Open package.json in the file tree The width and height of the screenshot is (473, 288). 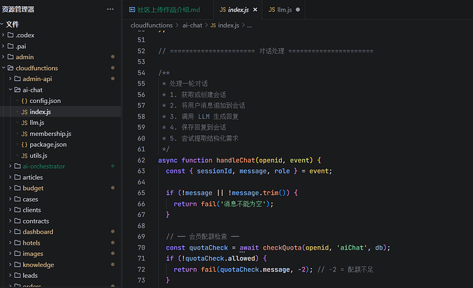click(60, 145)
